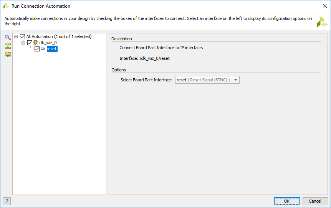
Task: Click the Expand All tree icon
Action: click(x=8, y=54)
